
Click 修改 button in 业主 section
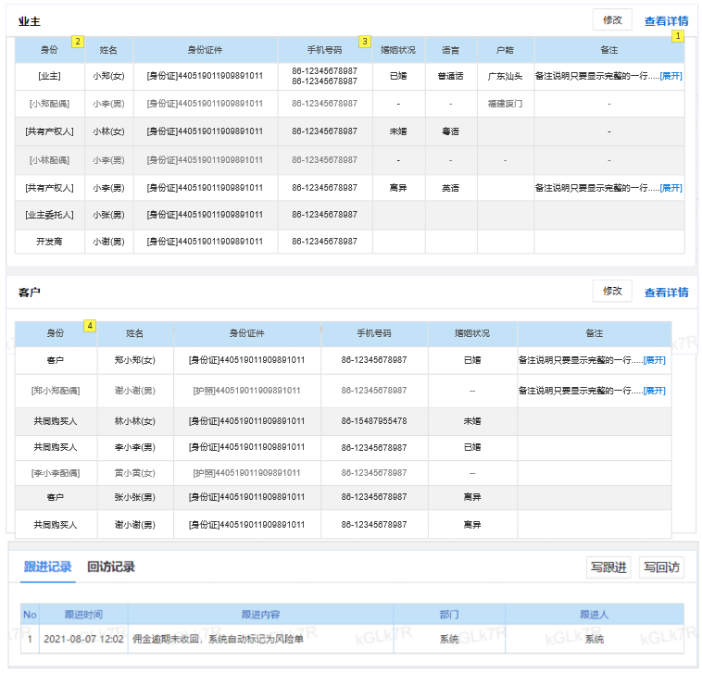(612, 20)
